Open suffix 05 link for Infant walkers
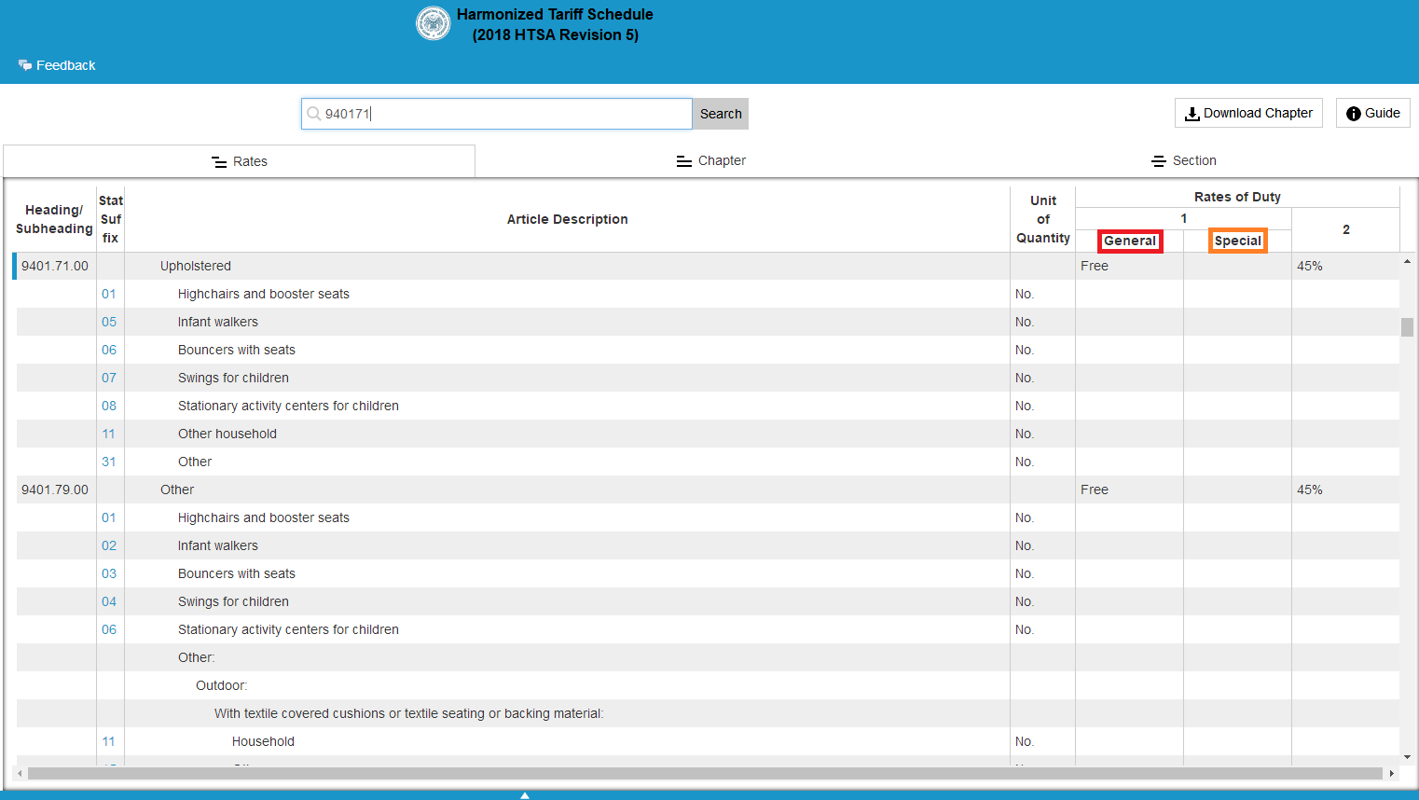 (109, 322)
